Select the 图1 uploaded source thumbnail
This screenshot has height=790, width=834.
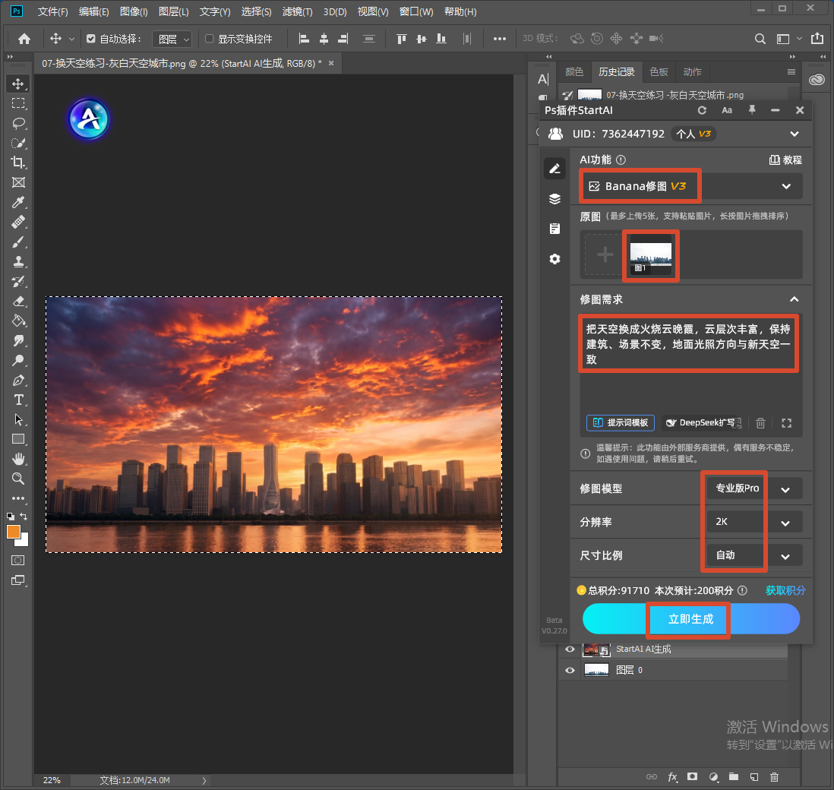tap(650, 254)
